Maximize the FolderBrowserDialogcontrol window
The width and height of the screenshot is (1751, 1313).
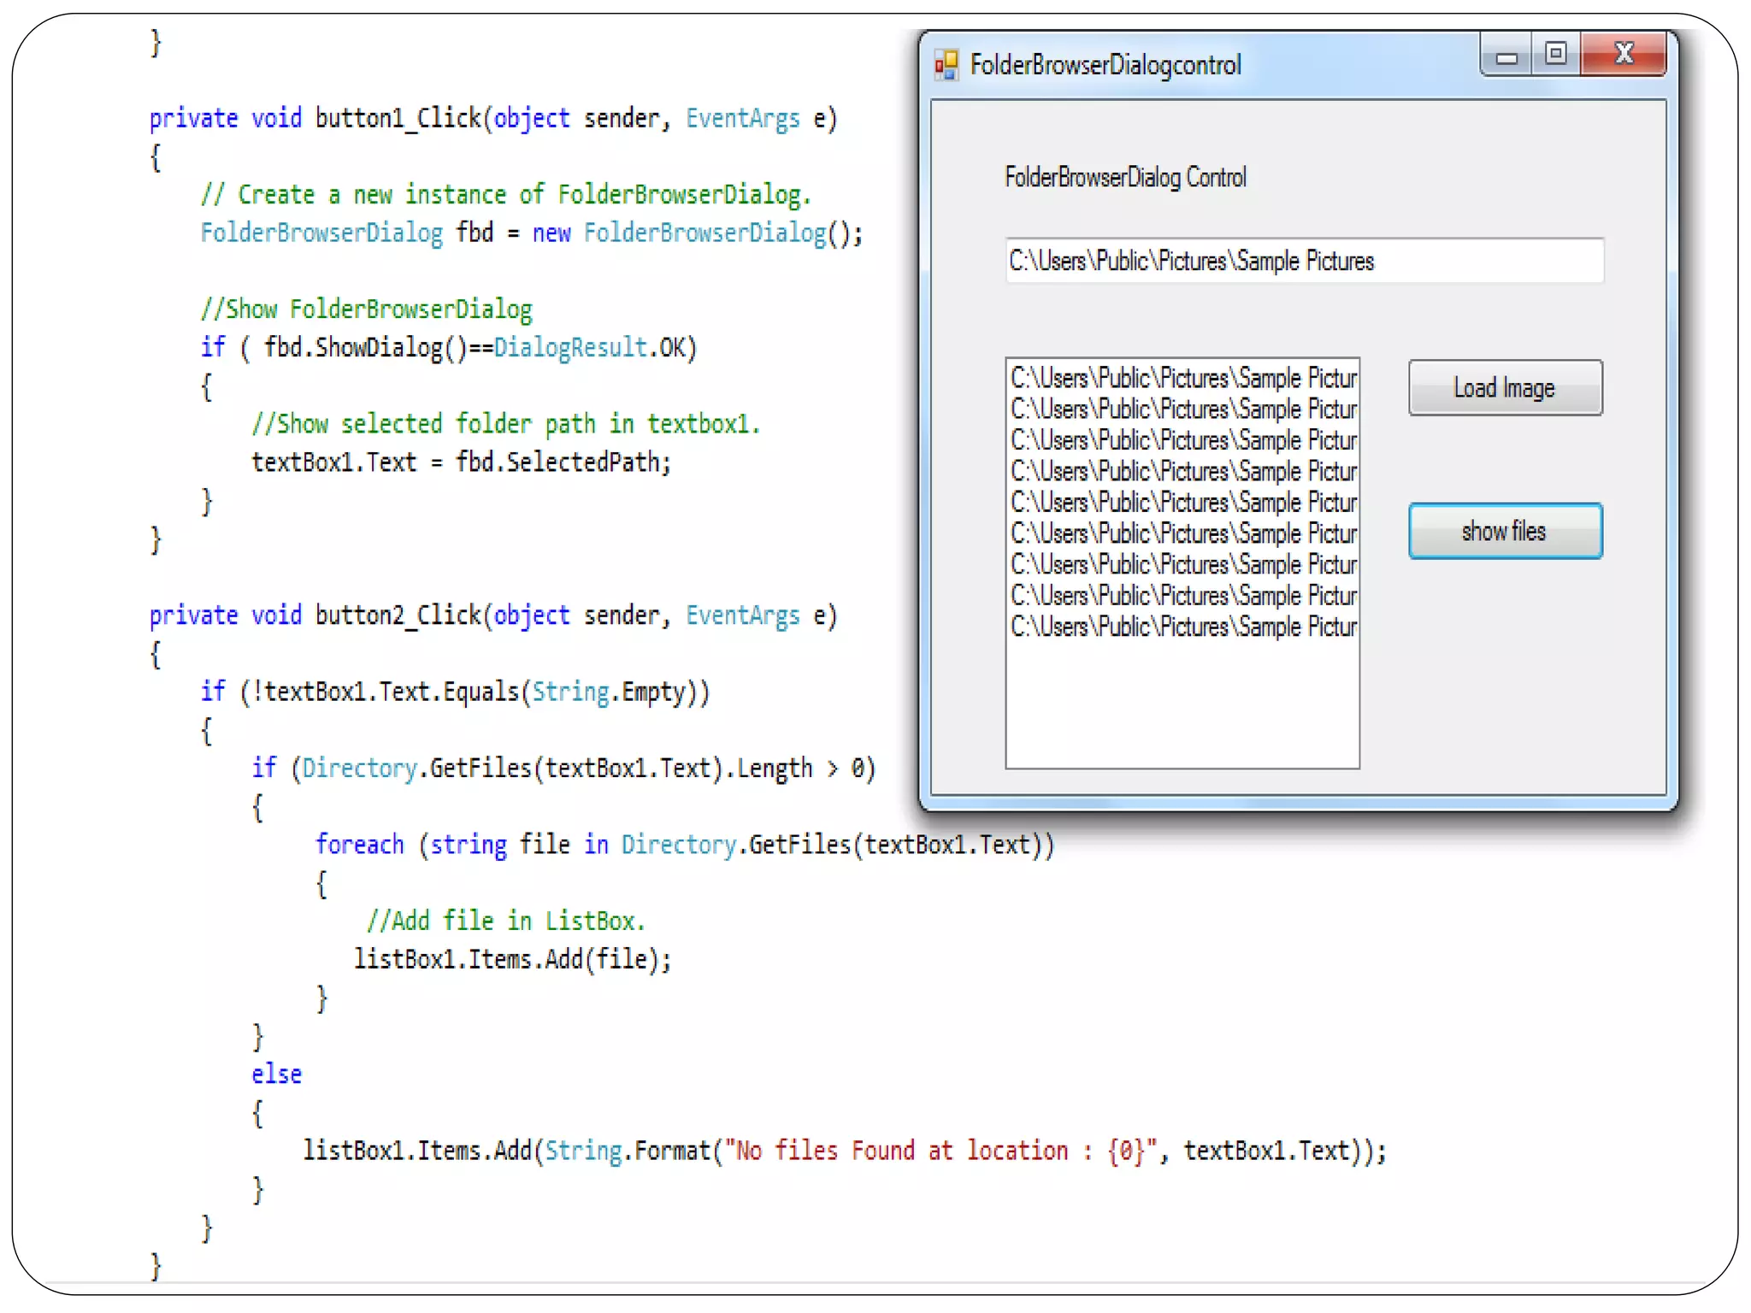click(1555, 54)
